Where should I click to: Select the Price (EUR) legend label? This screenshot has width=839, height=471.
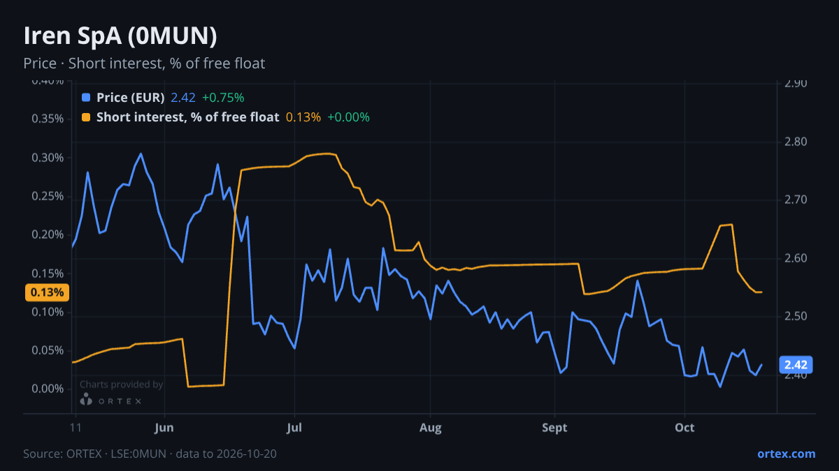[x=130, y=98]
